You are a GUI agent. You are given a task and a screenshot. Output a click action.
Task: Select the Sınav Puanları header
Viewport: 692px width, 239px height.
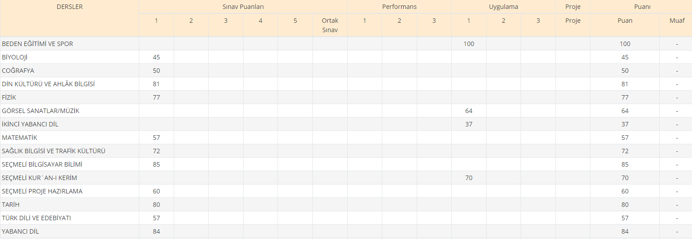tap(243, 7)
